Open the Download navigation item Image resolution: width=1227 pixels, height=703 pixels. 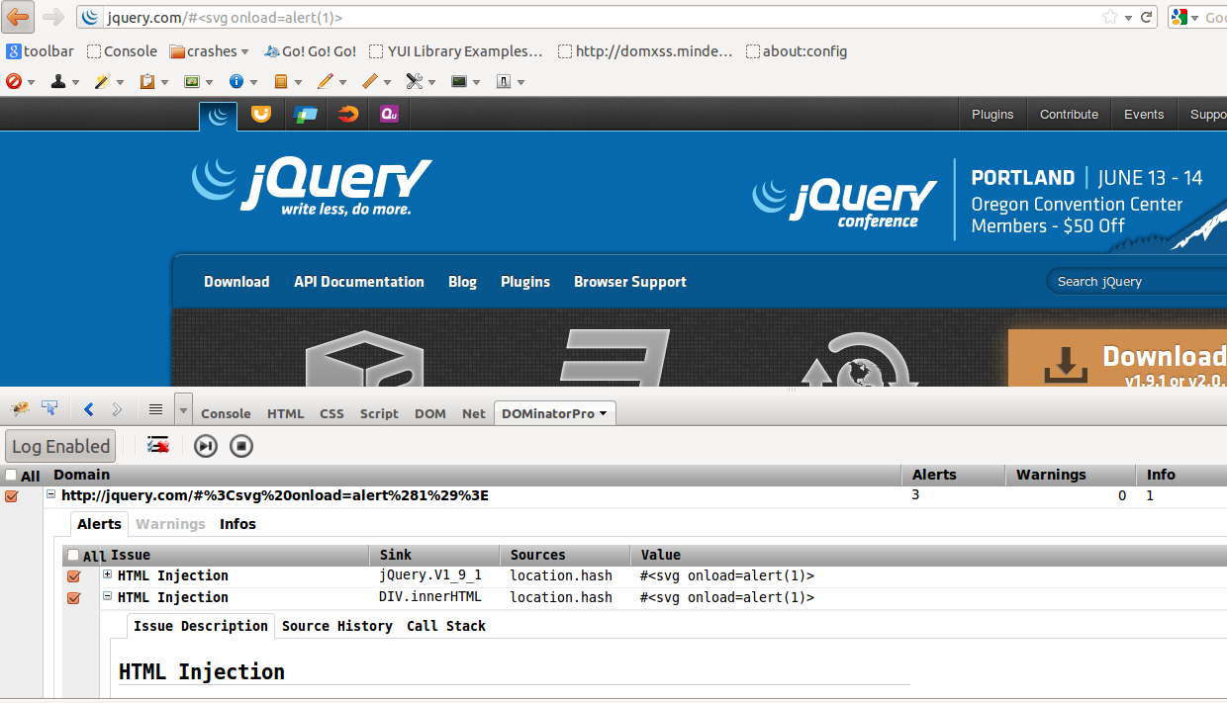coord(236,282)
